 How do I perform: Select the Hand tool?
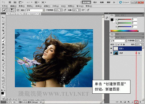click(x=3, y=84)
